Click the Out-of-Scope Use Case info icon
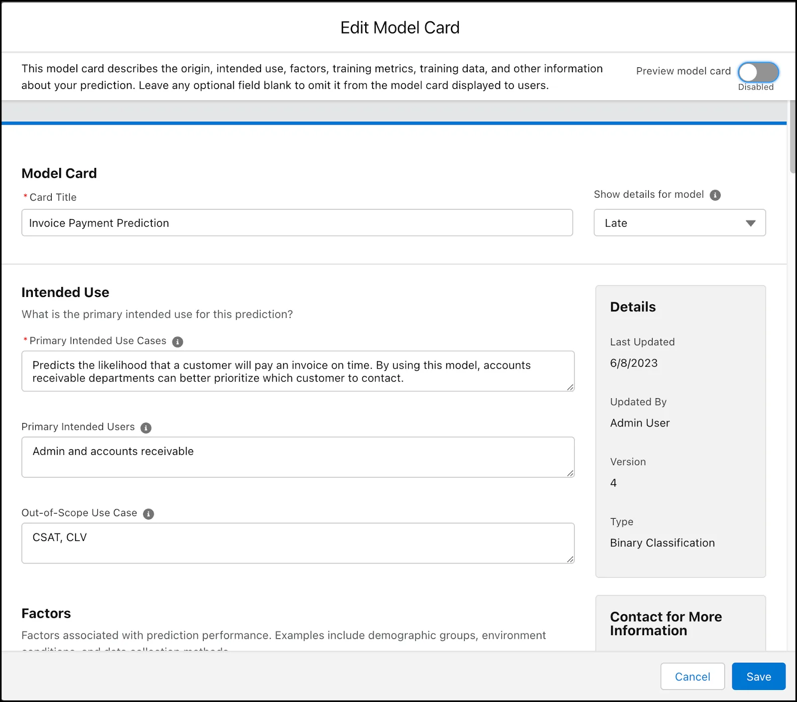This screenshot has width=797, height=702. point(148,514)
